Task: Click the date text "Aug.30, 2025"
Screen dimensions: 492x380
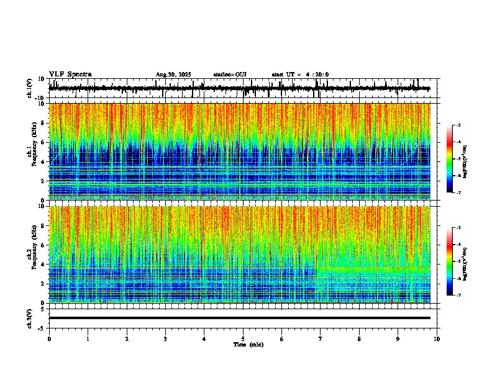Action: [x=173, y=75]
